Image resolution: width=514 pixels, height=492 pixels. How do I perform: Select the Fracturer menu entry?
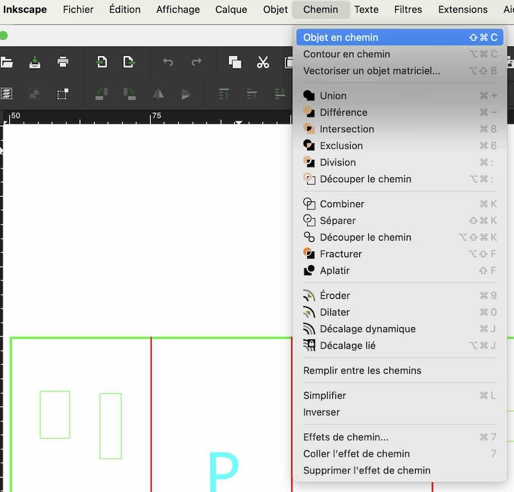click(x=400, y=254)
